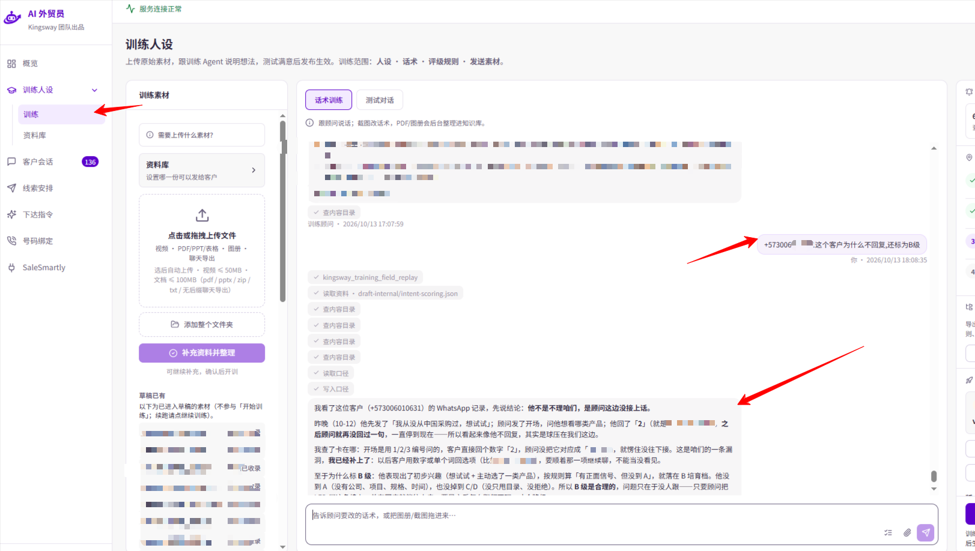Collapse the 训练人设 sidebar section
The width and height of the screenshot is (975, 551).
coord(94,90)
